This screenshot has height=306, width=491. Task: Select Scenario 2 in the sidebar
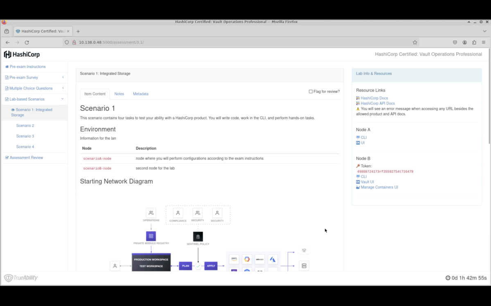(x=25, y=125)
